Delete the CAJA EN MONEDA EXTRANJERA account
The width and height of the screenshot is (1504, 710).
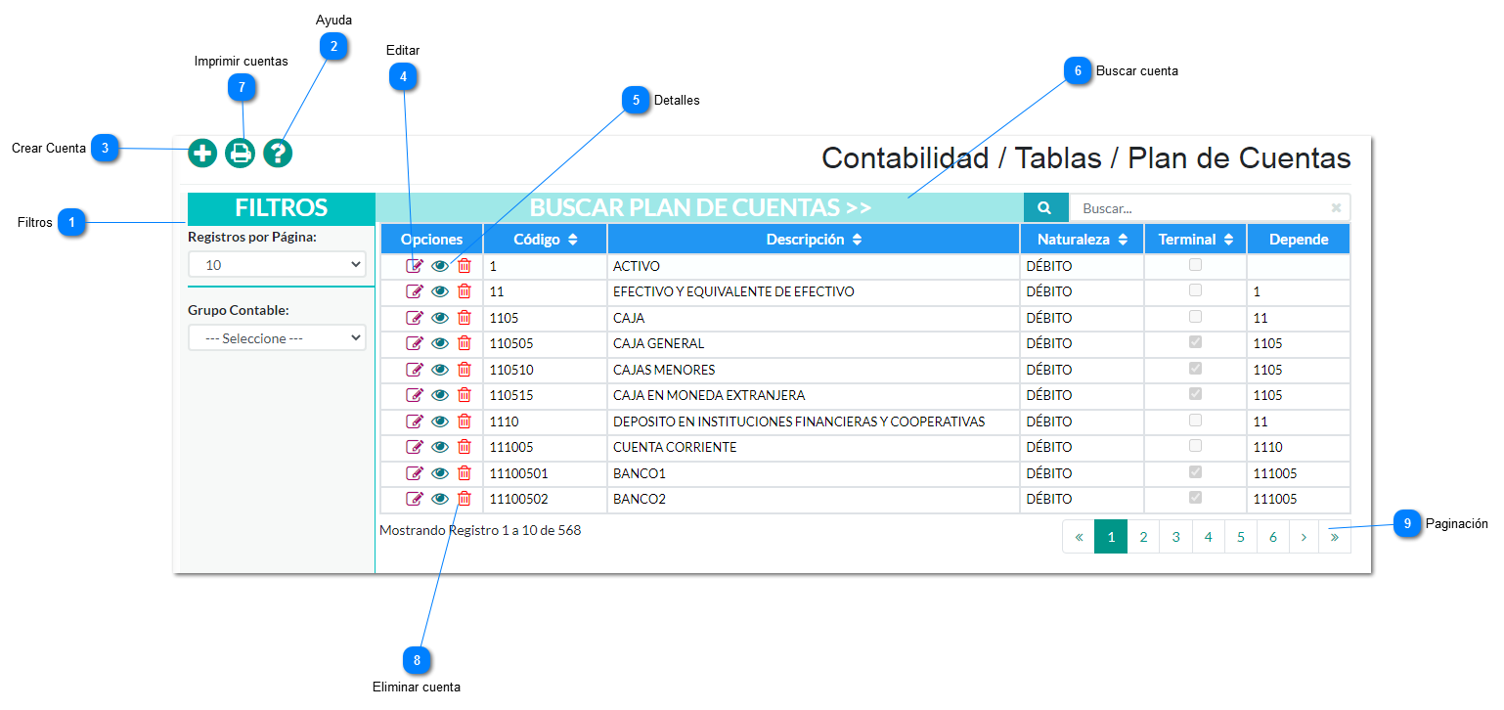point(464,395)
